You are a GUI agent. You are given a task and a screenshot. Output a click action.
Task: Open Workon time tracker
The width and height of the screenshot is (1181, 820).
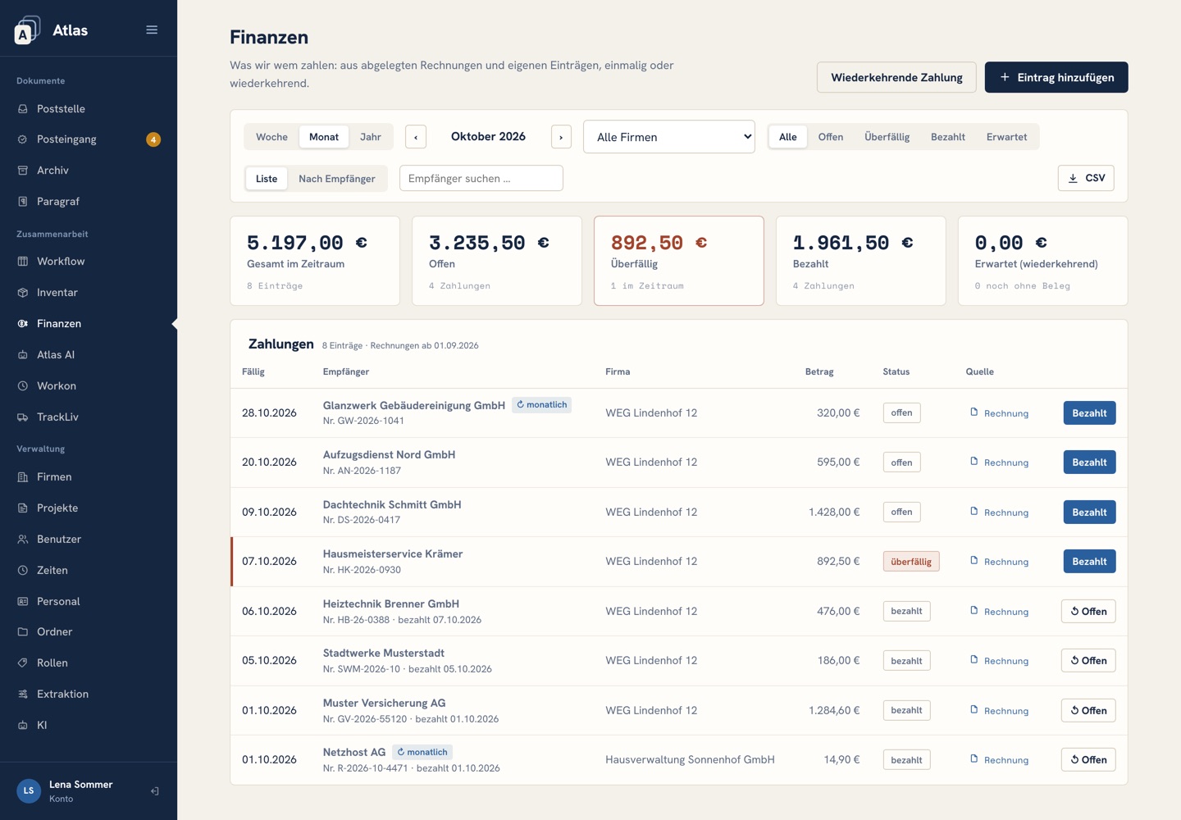[x=89, y=386]
